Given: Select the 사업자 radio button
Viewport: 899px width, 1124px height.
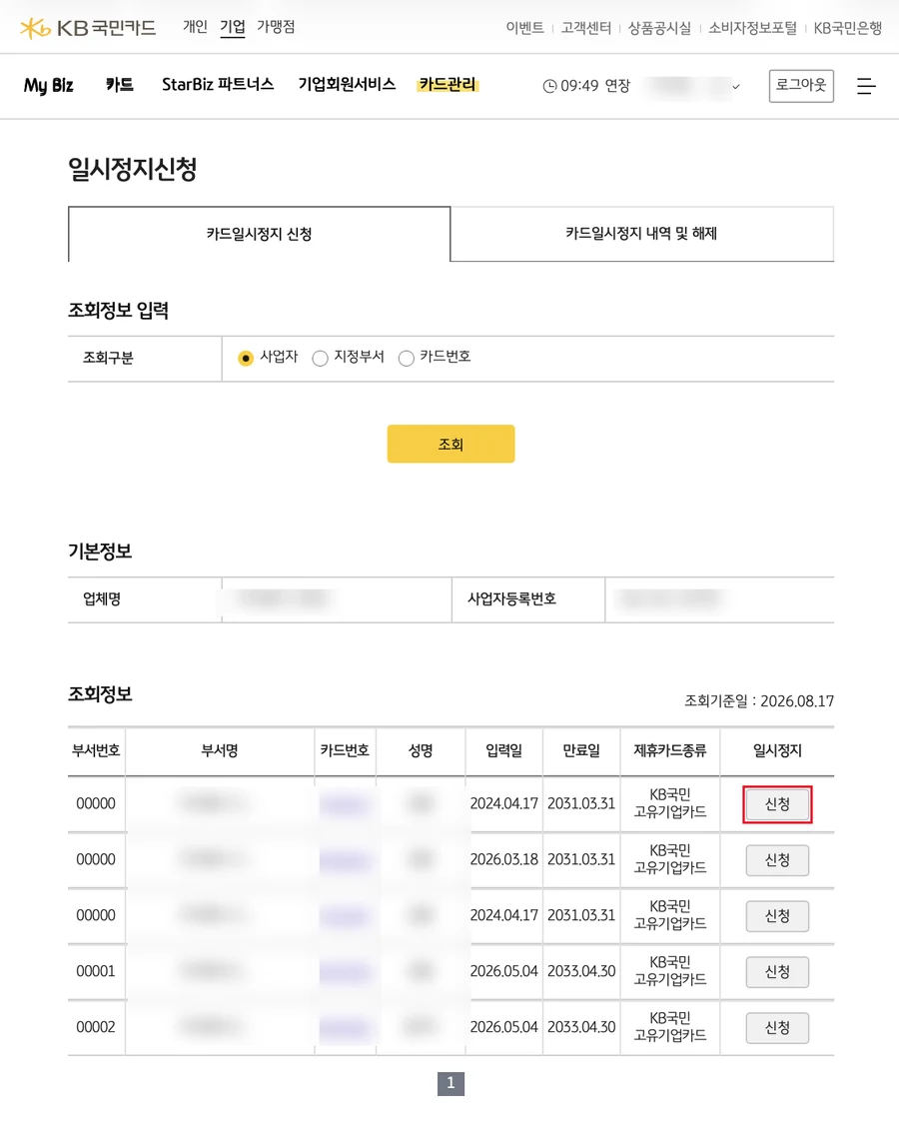Looking at the screenshot, I should click(x=245, y=358).
